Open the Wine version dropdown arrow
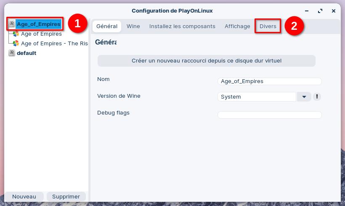Viewport: 345px width, 206px height. click(304, 97)
